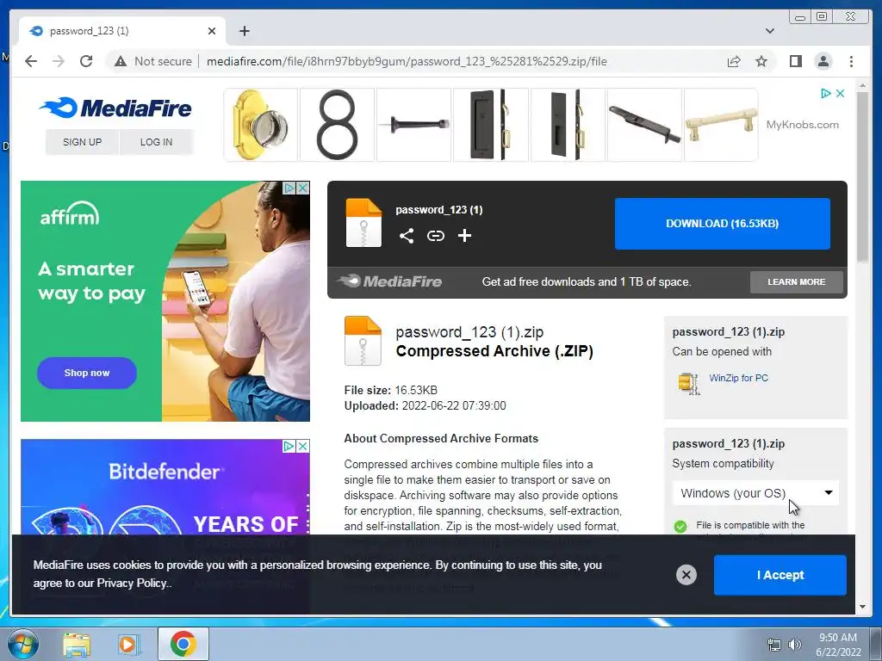Bookmark this page with the star icon
Screen dimensions: 882x661
tap(761, 61)
